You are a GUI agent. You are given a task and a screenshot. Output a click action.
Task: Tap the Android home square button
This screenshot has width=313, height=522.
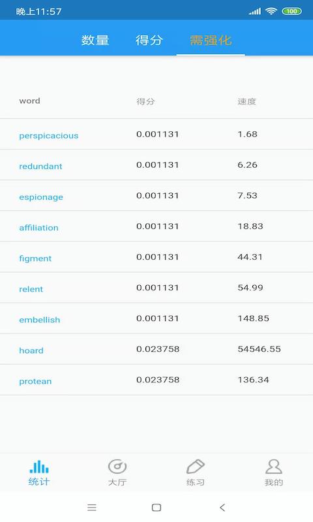[156, 508]
